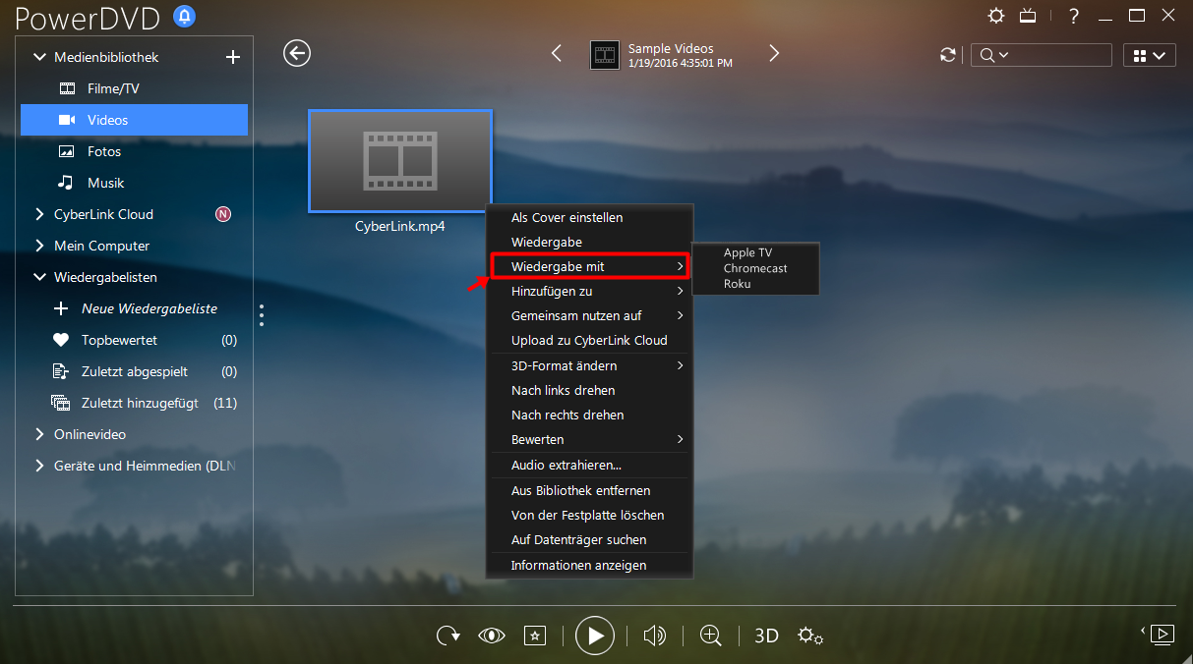Screen dimensions: 1193x664
Task: Expand CyberLink Cloud section
Action: pos(40,214)
